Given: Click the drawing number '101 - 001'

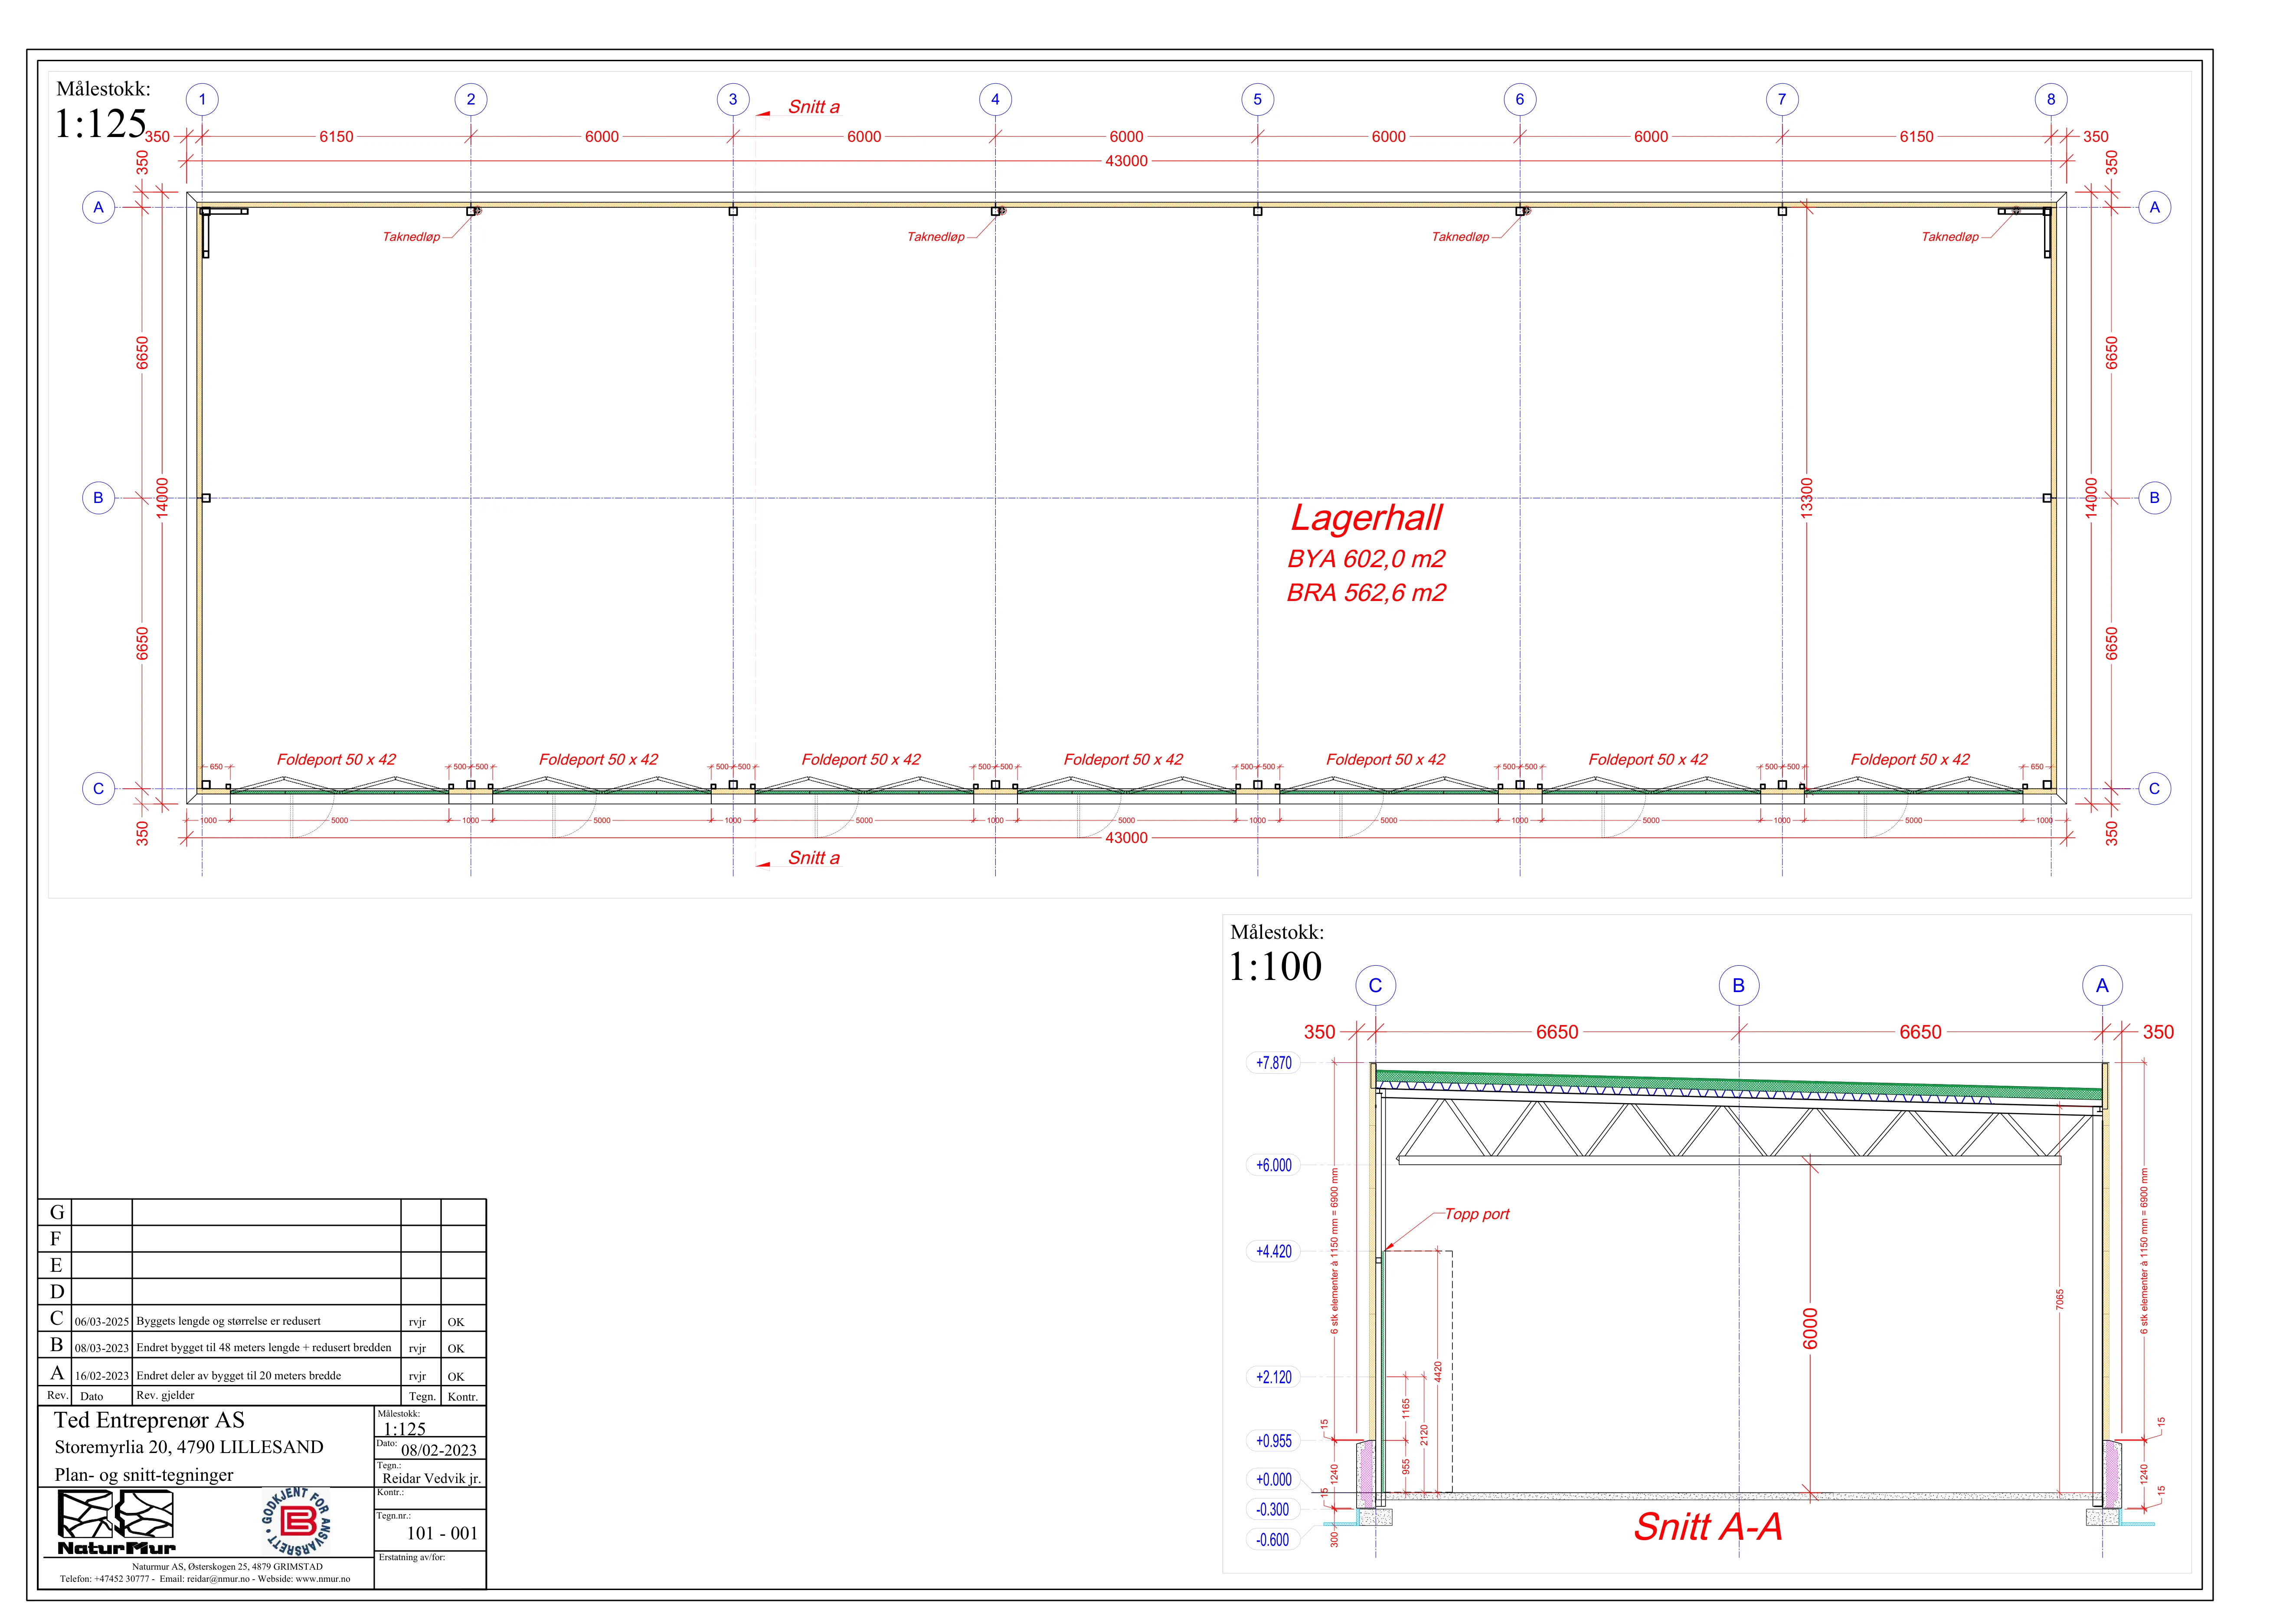Looking at the screenshot, I should pyautogui.click(x=442, y=1533).
